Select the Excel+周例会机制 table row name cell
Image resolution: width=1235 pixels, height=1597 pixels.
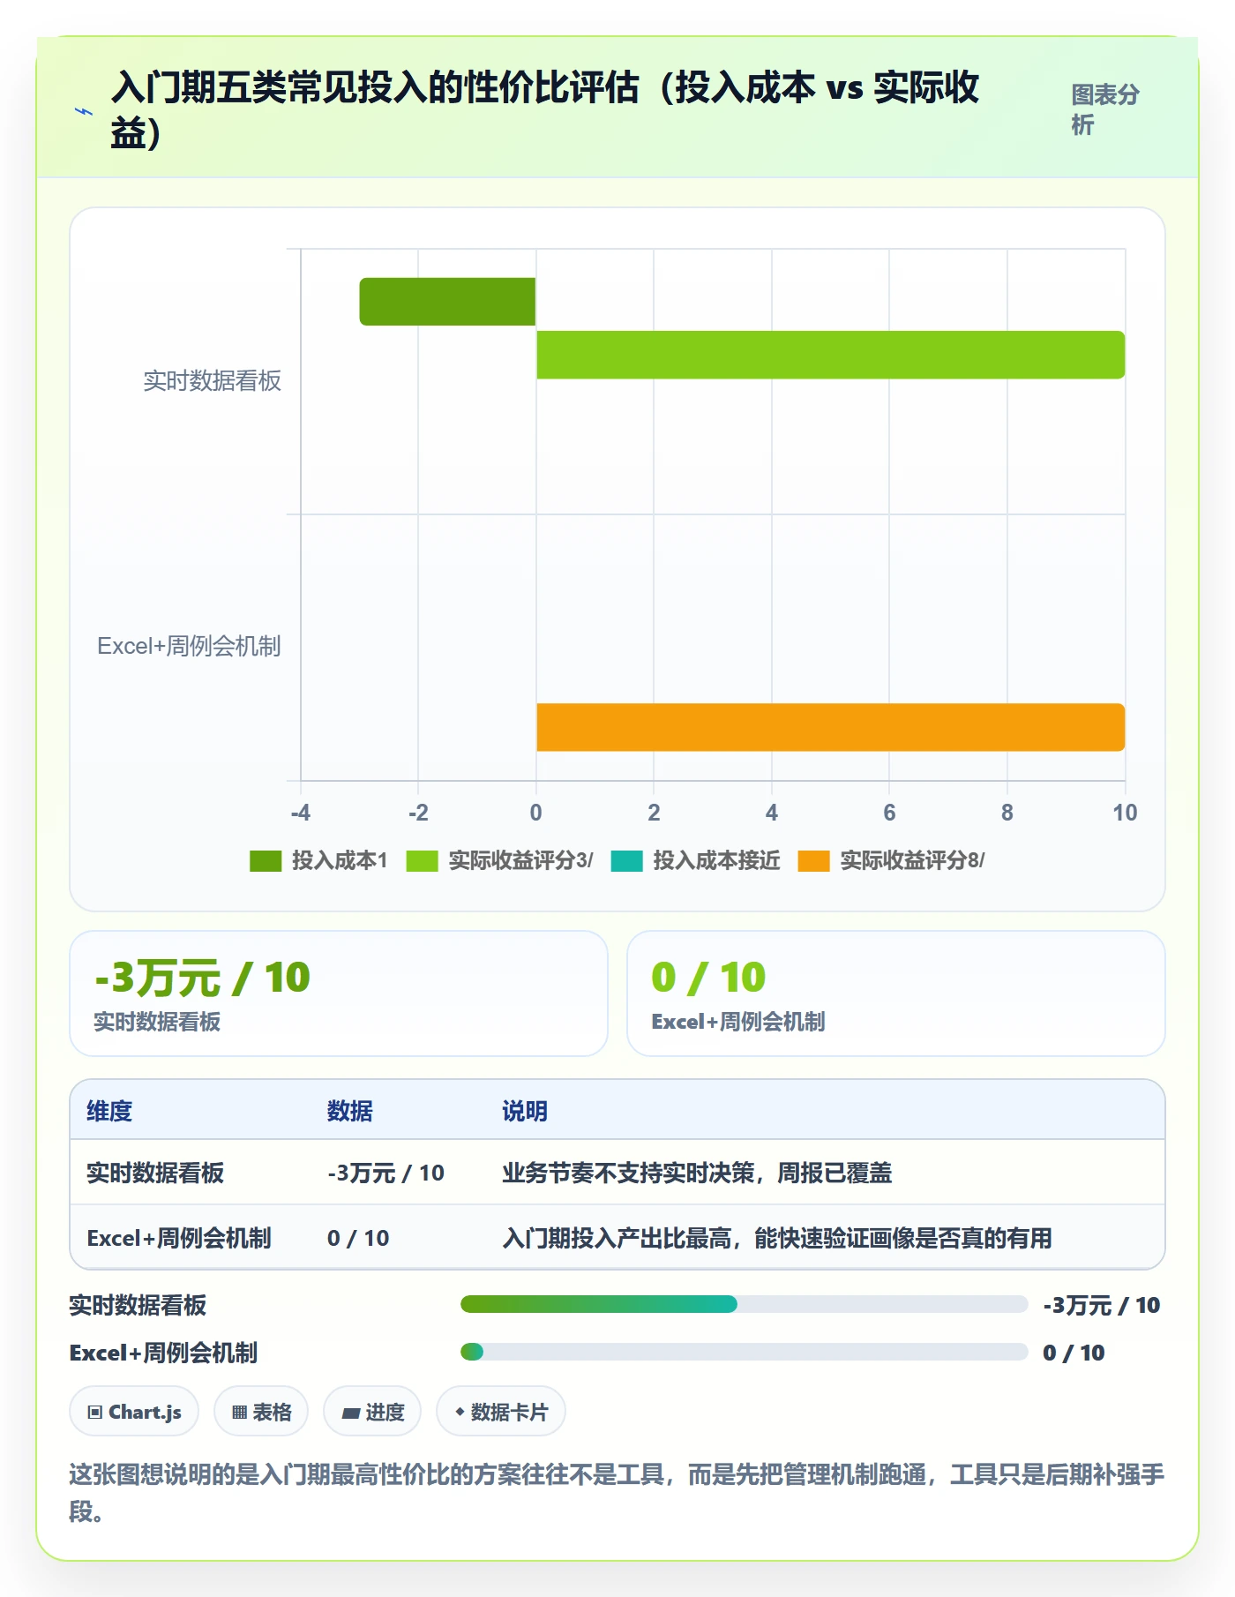coord(179,1238)
